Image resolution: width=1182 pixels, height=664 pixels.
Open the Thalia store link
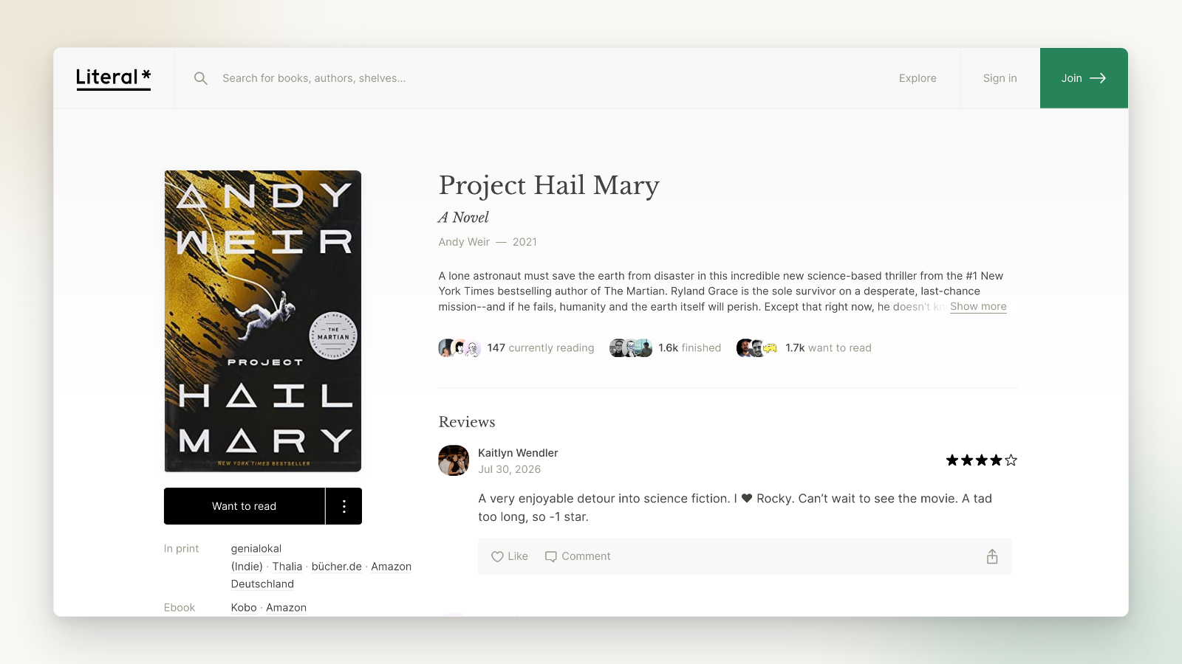(287, 567)
